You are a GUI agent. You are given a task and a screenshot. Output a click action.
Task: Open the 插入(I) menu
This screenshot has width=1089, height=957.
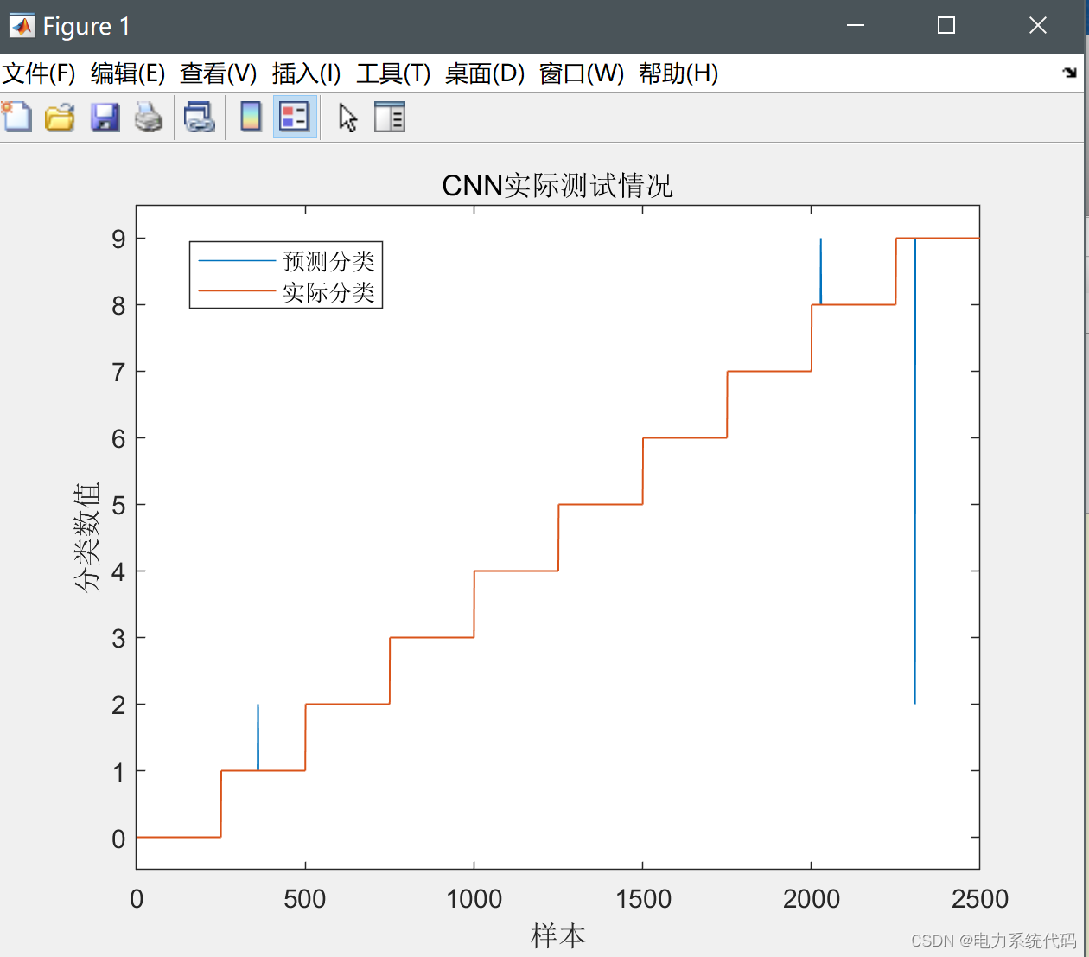coord(306,73)
